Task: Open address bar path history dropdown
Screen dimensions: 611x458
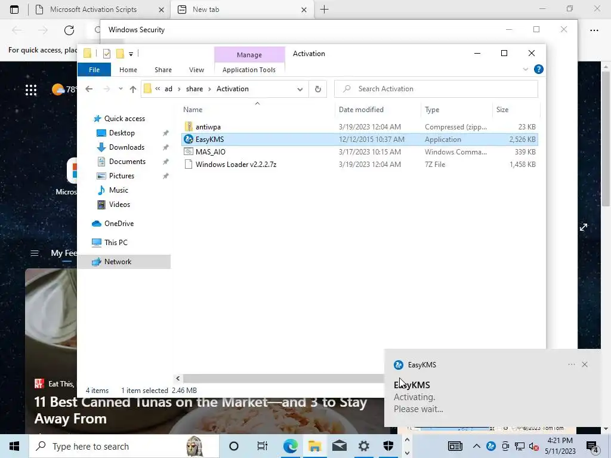Action: point(300,89)
